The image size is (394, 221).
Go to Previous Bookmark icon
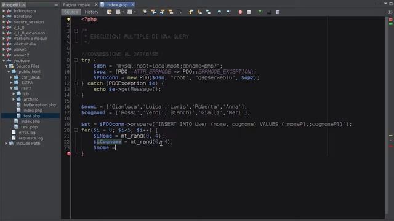tap(191, 12)
